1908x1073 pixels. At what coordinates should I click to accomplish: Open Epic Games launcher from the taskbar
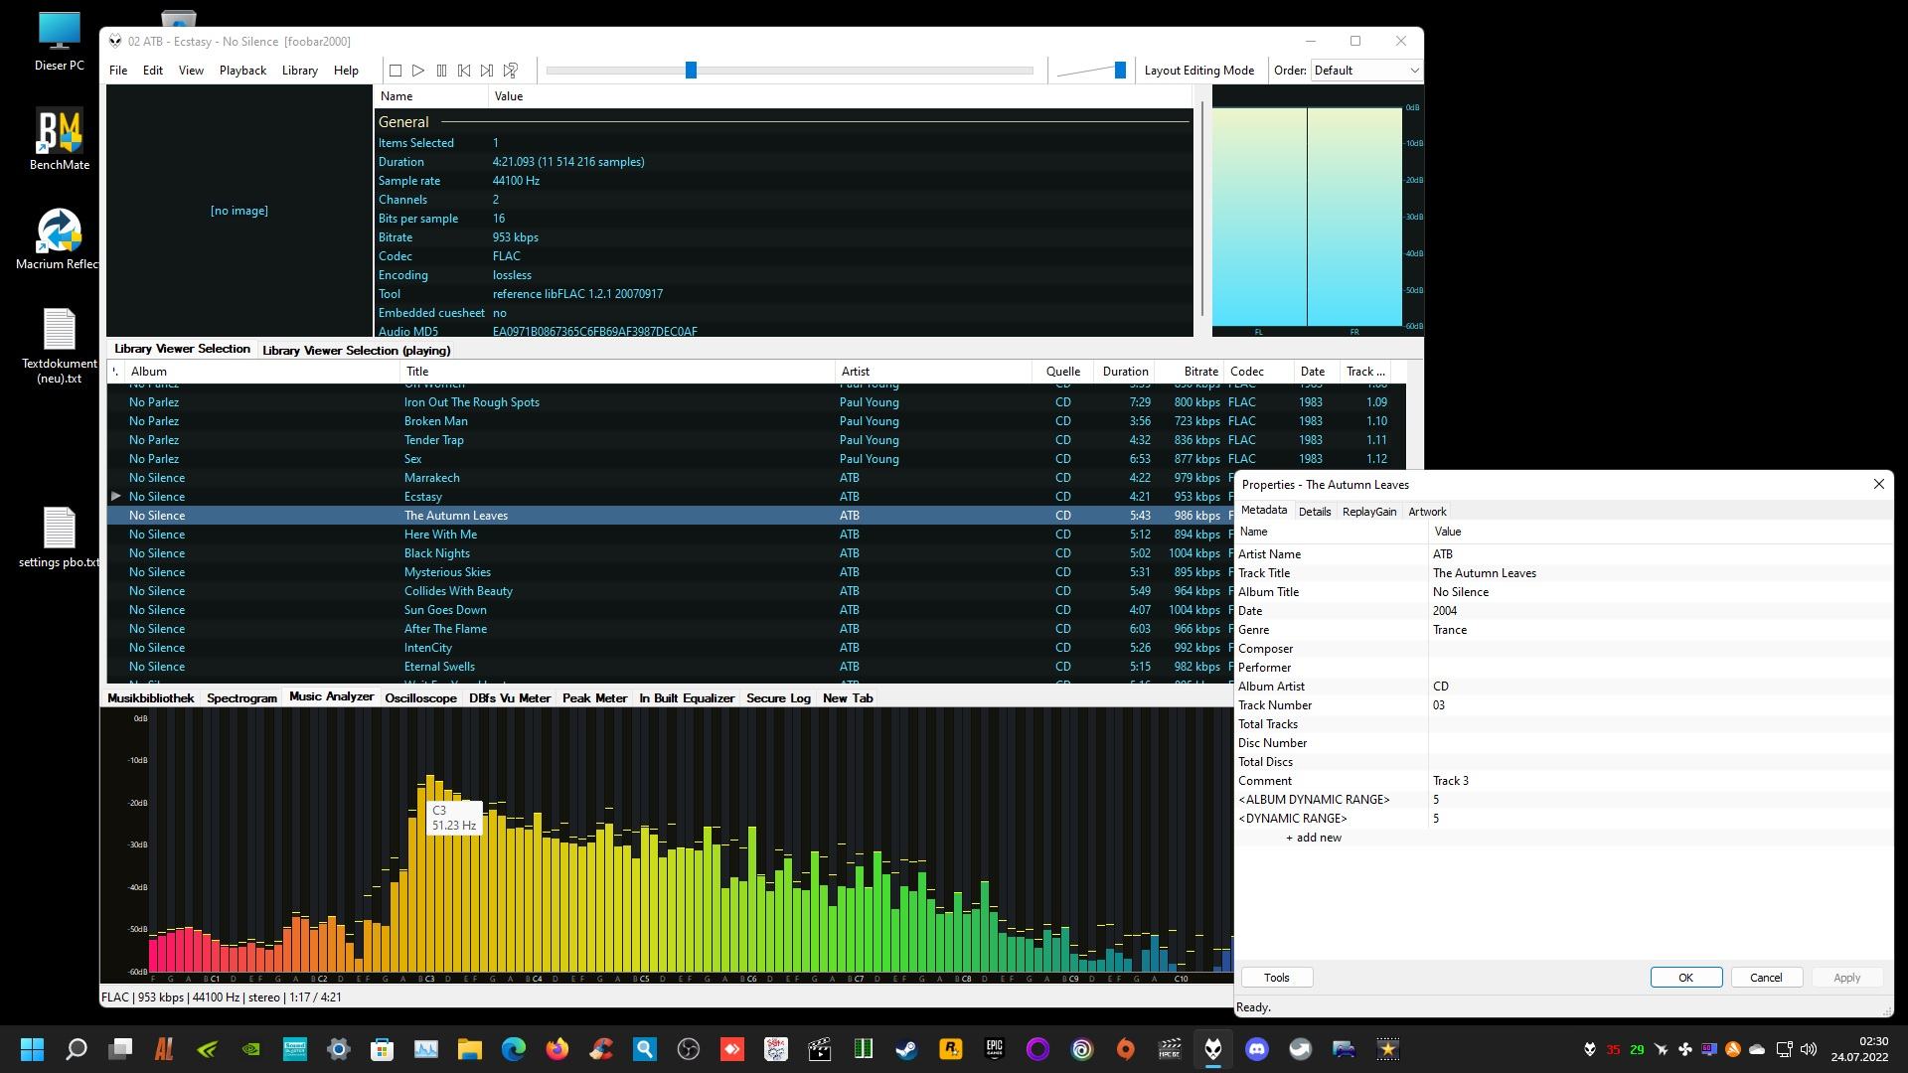[994, 1049]
